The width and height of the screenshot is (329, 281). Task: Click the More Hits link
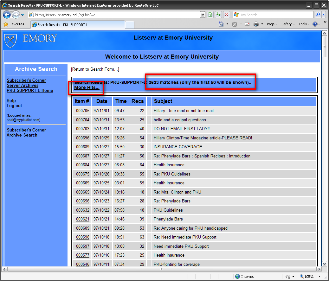click(87, 87)
